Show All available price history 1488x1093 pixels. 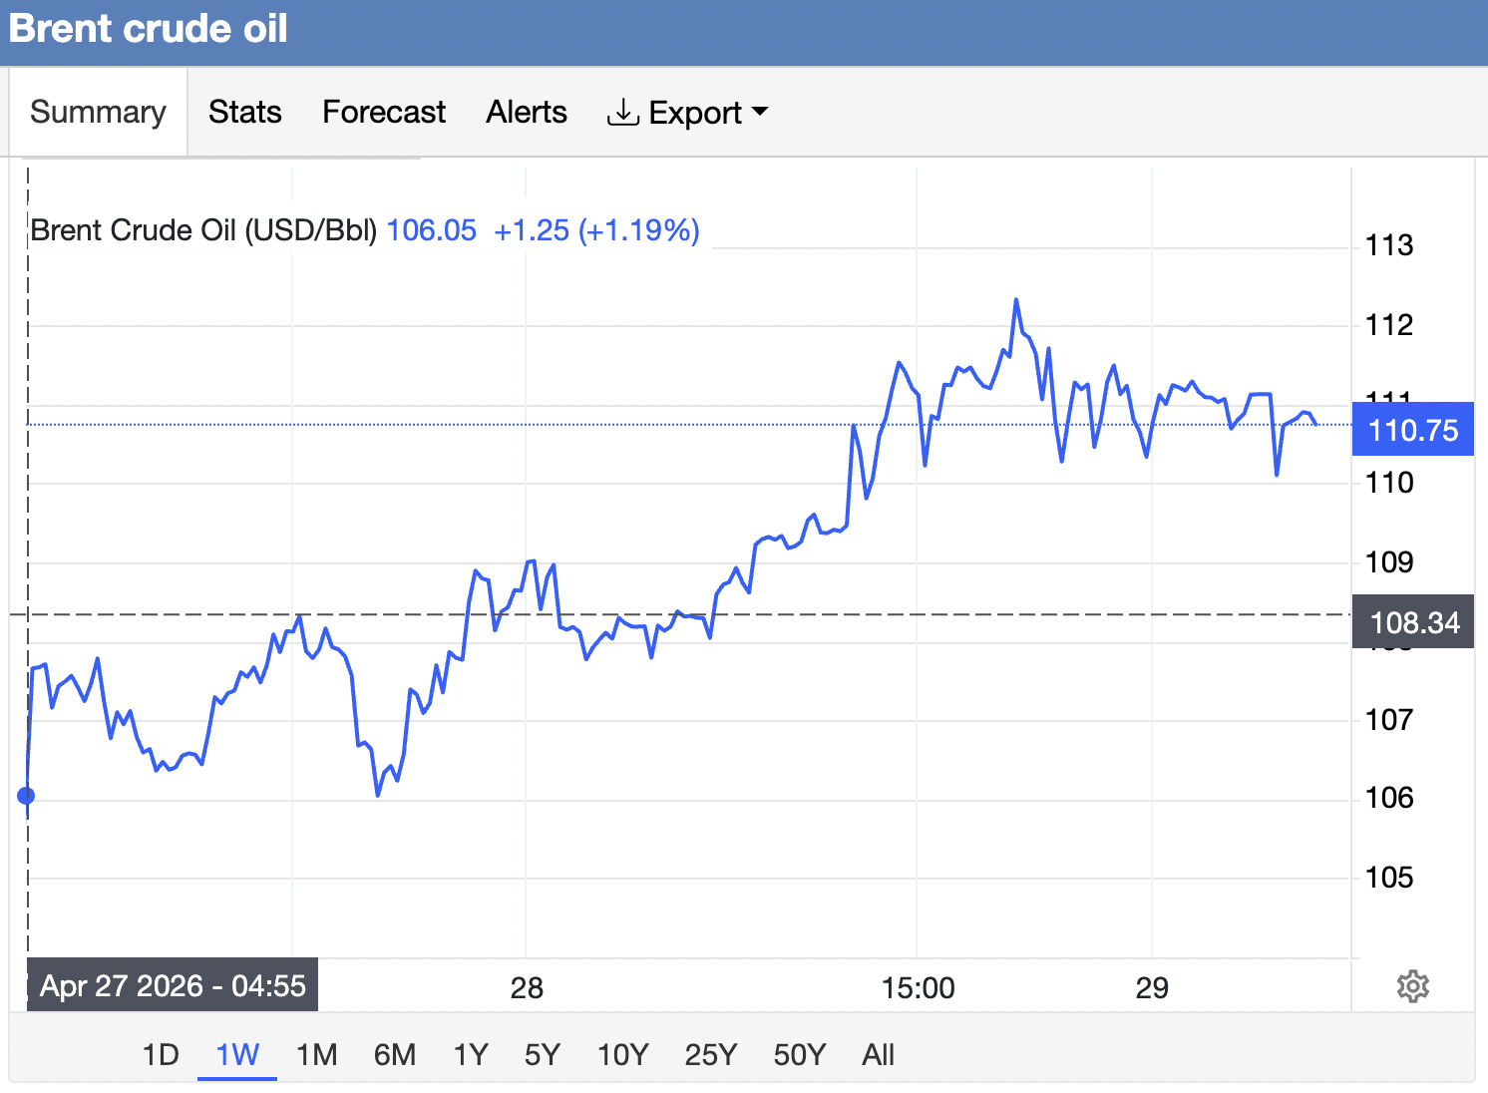coord(878,1054)
